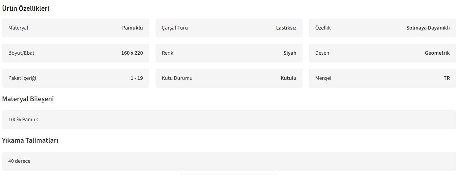Select the 160 x 220 size value

pos(132,53)
